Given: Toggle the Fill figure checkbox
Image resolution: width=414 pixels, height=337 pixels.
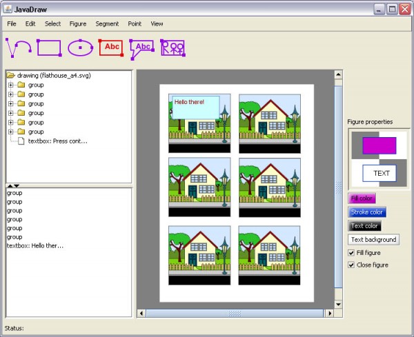Looking at the screenshot, I should coord(352,253).
